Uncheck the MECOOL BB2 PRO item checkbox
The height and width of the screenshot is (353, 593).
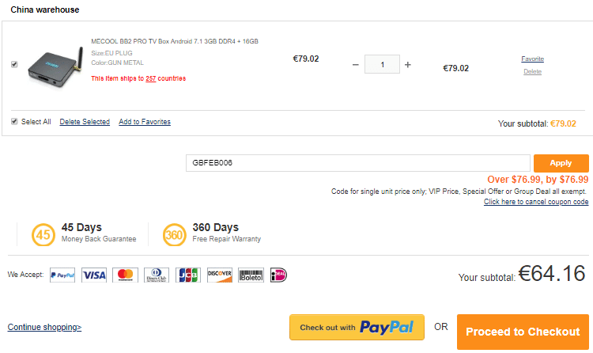coord(14,64)
